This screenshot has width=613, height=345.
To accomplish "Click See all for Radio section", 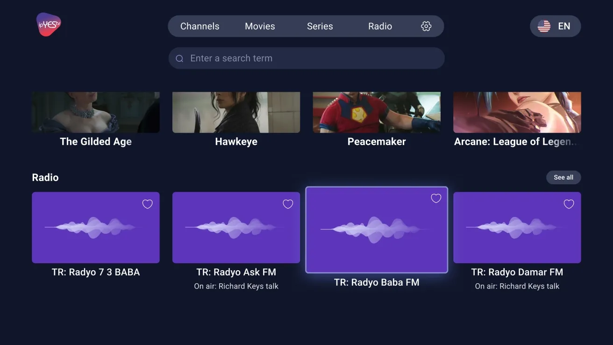I will click(x=563, y=177).
